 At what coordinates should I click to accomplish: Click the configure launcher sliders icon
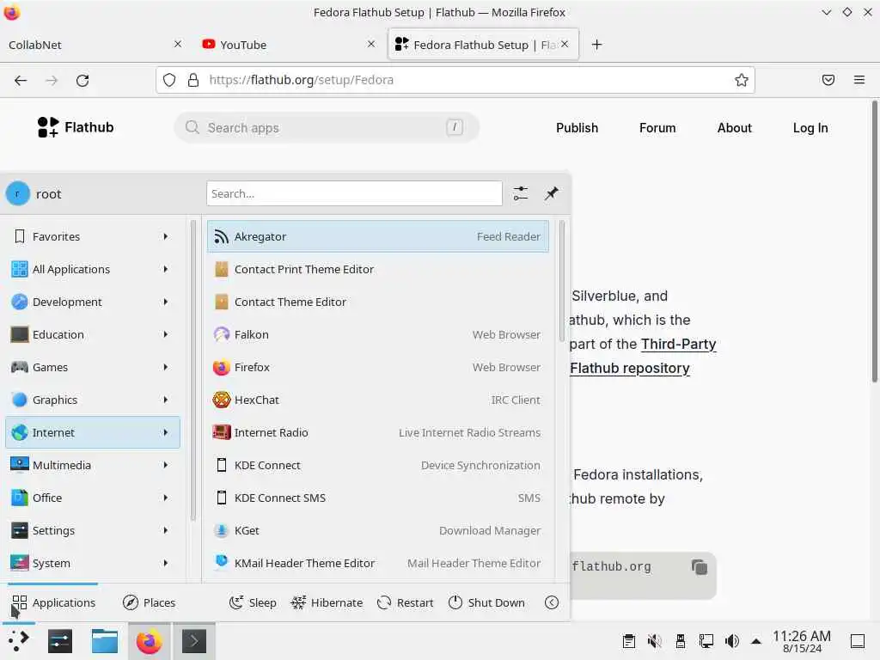point(520,193)
